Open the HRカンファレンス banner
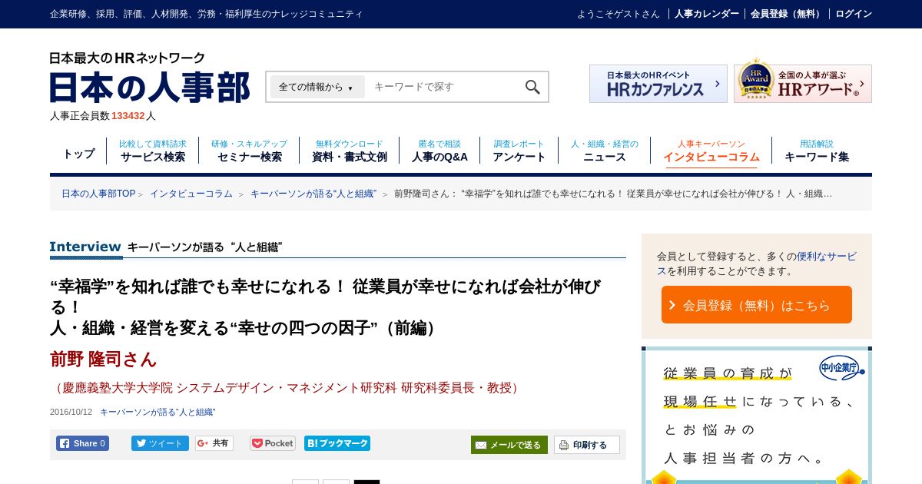 (658, 84)
